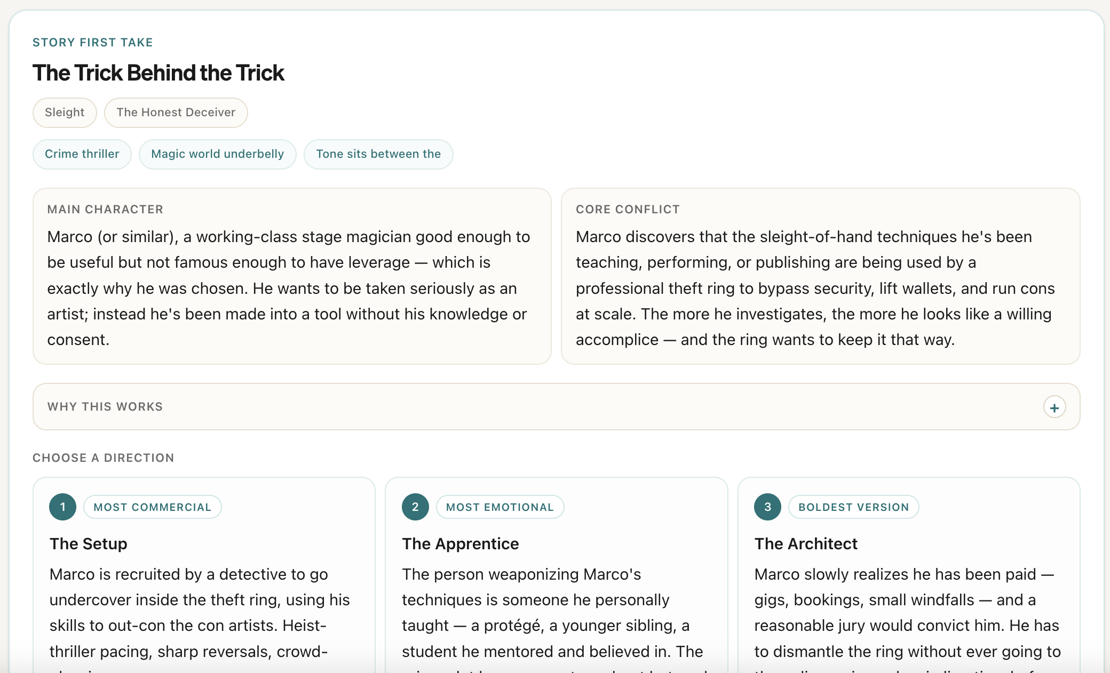Click the Crime thriller tag
The height and width of the screenshot is (673, 1110).
click(82, 154)
